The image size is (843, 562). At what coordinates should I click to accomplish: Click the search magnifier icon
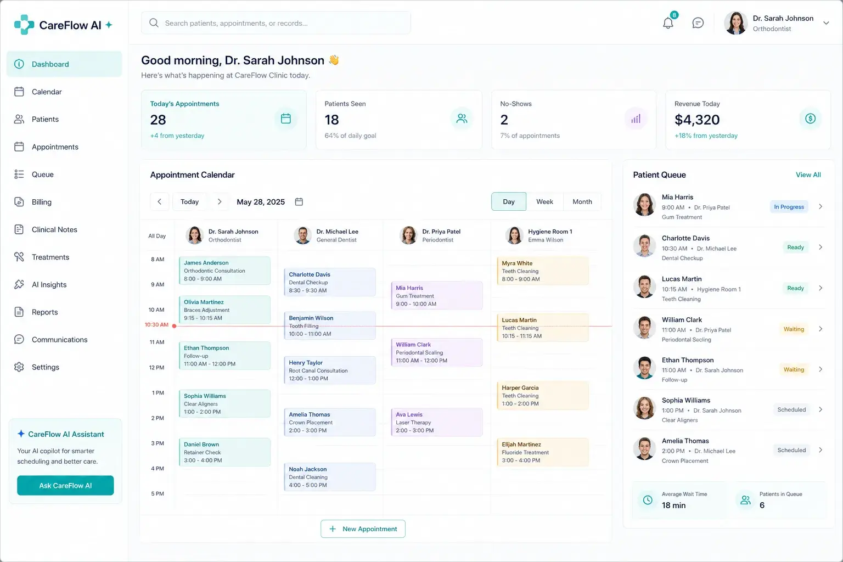(154, 23)
